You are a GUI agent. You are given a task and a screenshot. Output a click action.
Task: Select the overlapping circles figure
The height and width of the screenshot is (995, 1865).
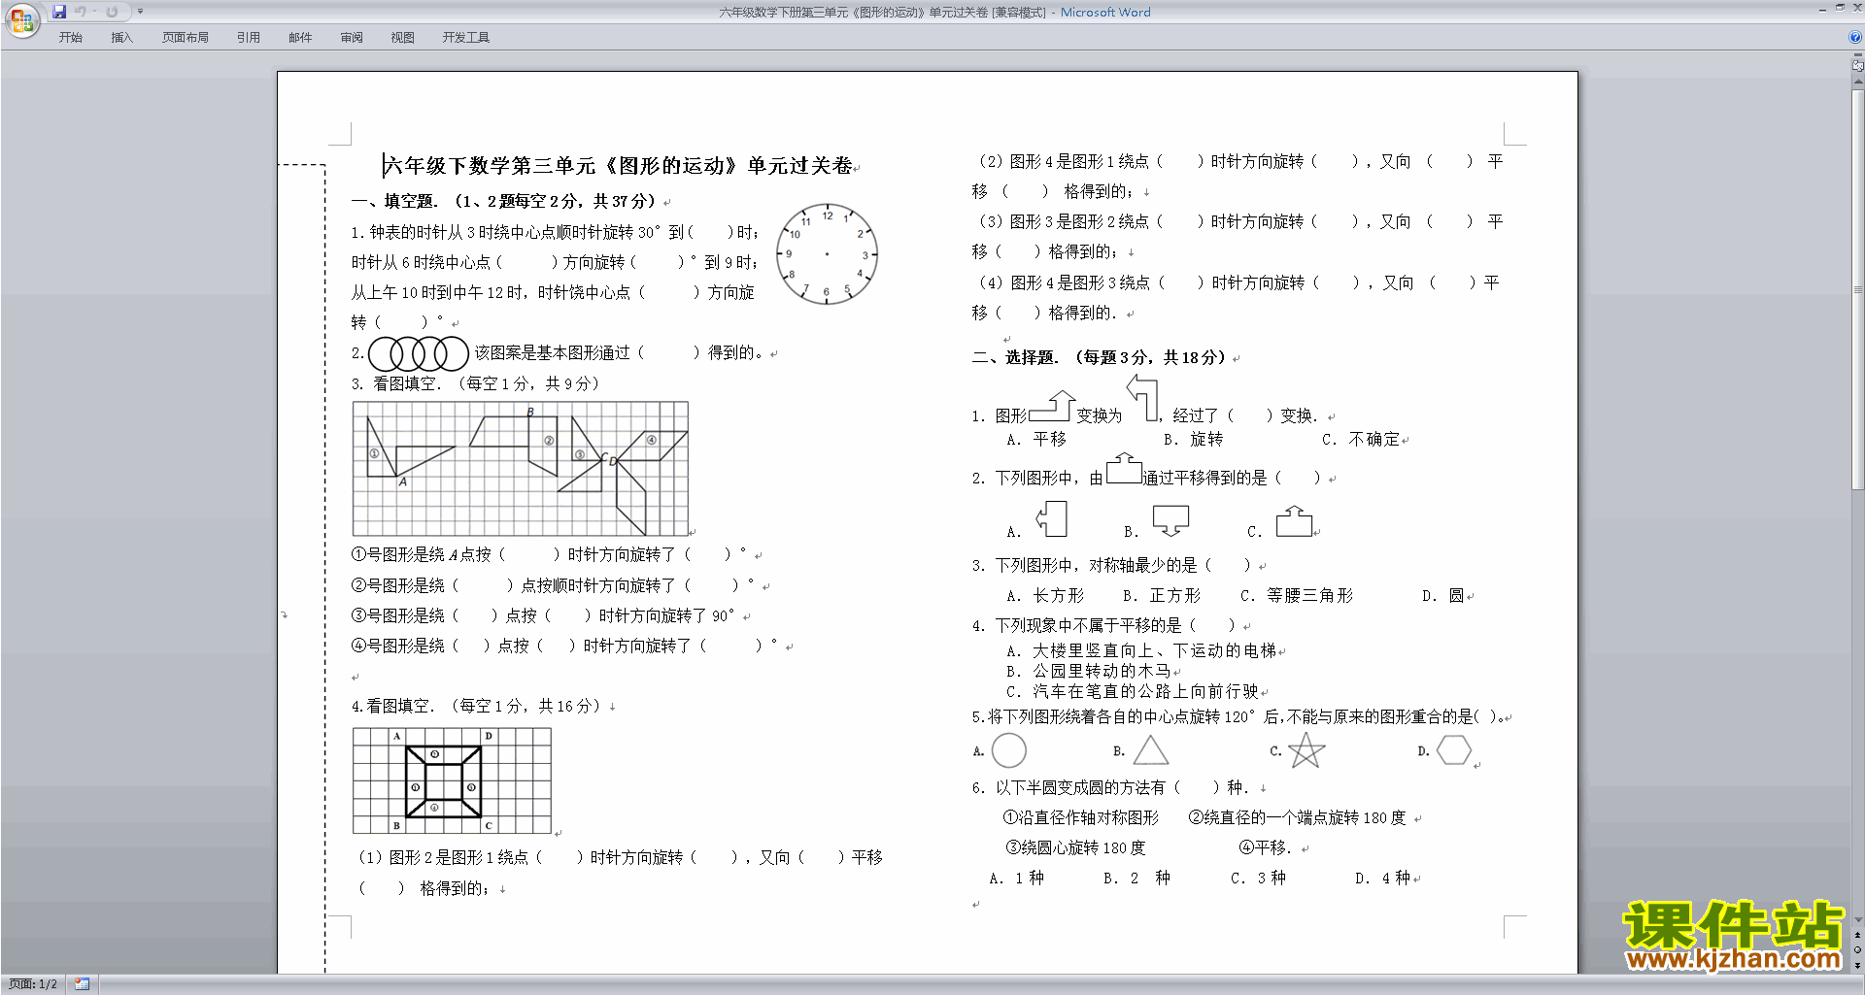tap(419, 353)
